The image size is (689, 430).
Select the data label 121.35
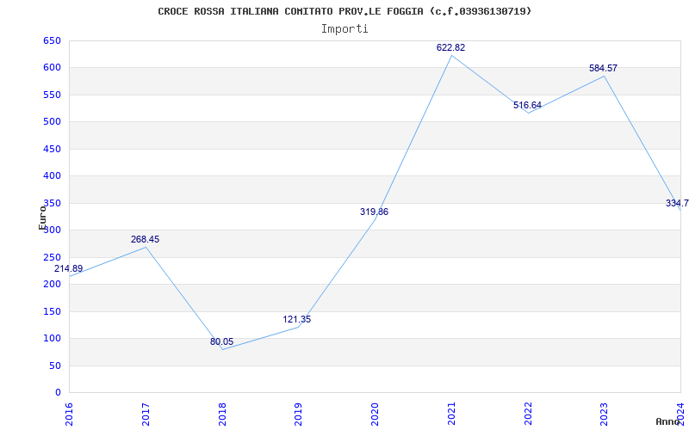296,319
